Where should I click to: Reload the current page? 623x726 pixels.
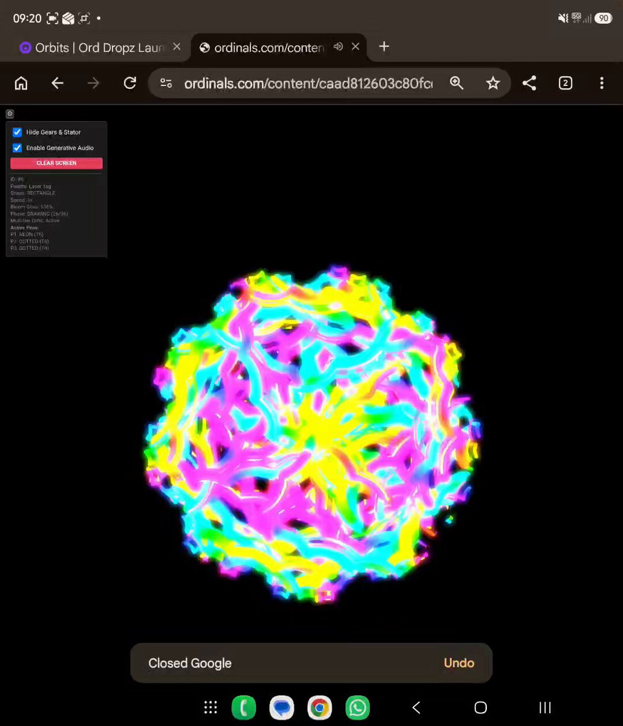click(130, 83)
